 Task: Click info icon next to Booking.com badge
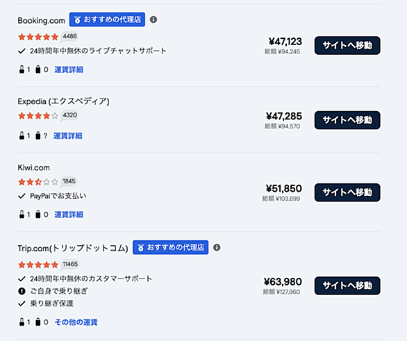point(153,19)
